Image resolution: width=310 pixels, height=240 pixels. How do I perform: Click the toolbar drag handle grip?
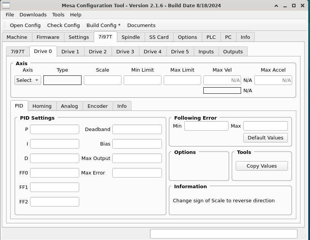pos(5,25)
